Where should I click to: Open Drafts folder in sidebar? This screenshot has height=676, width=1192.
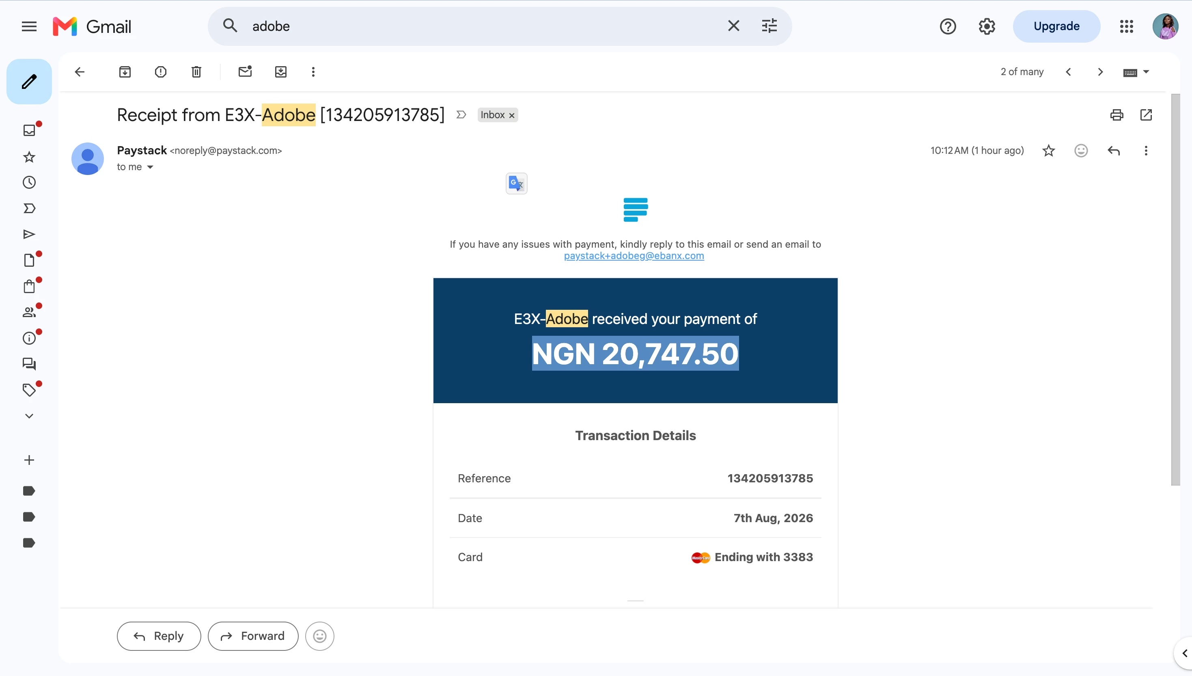click(29, 261)
